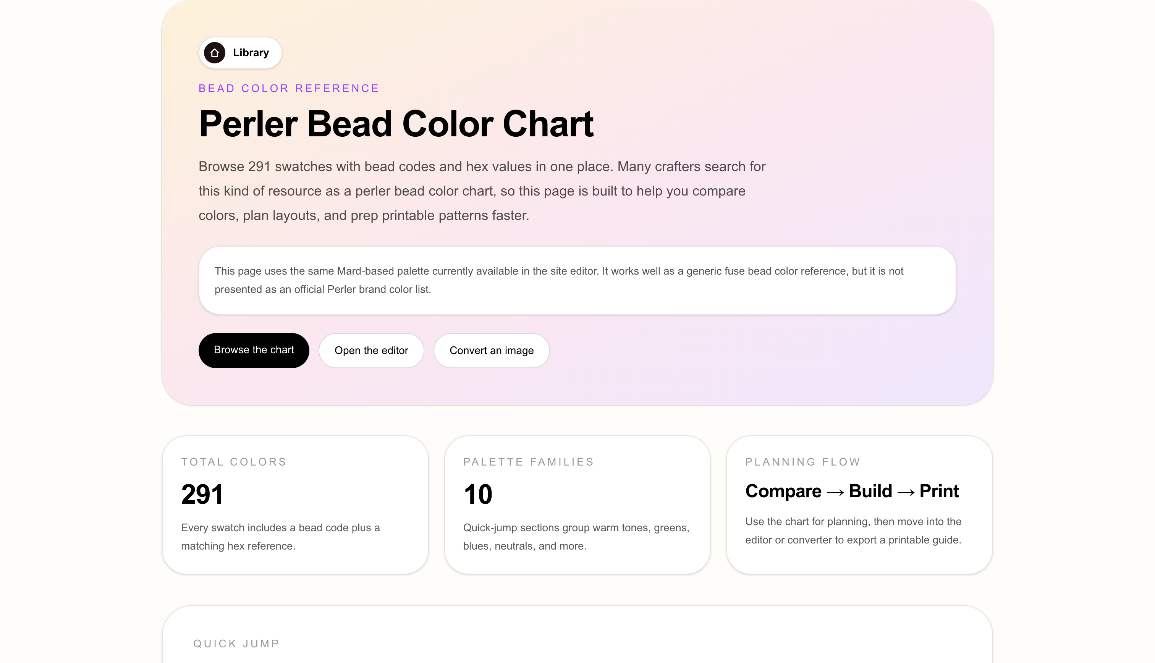The height and width of the screenshot is (663, 1155).
Task: Click the QUICK JUMP section label
Action: click(236, 644)
